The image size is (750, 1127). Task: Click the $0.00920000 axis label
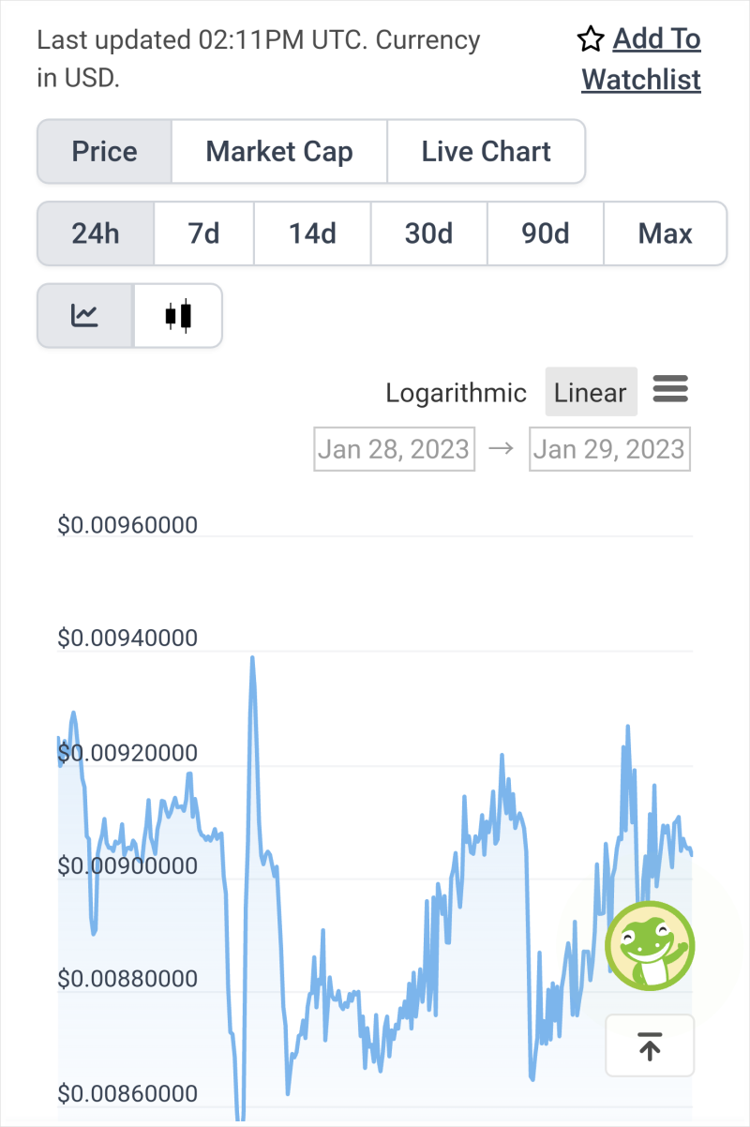click(127, 753)
